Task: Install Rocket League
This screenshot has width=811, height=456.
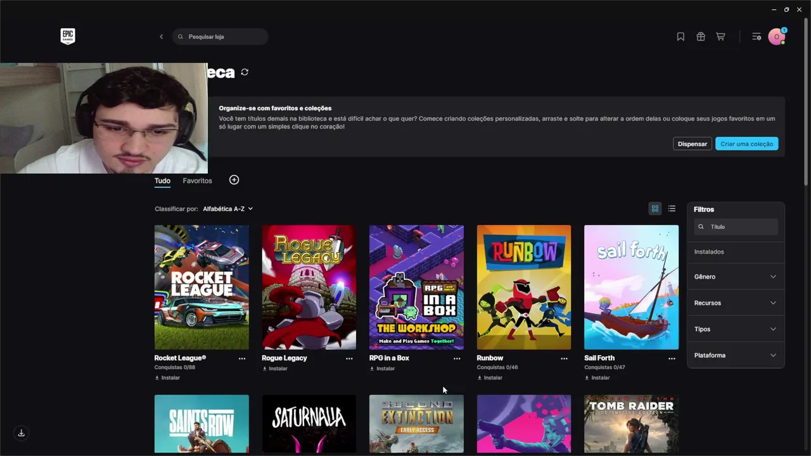Action: tap(167, 377)
